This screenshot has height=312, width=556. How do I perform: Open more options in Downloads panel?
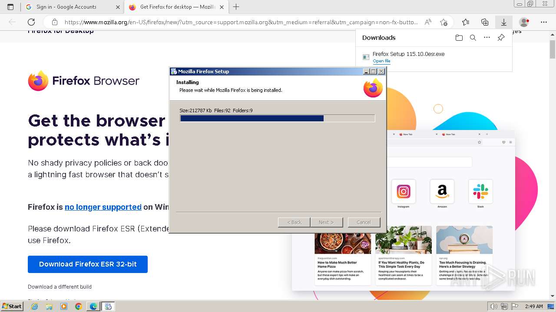487,38
